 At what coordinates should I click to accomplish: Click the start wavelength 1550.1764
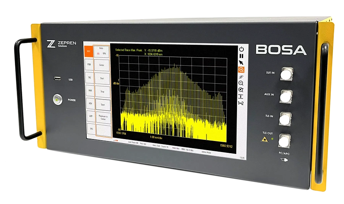[121, 133]
